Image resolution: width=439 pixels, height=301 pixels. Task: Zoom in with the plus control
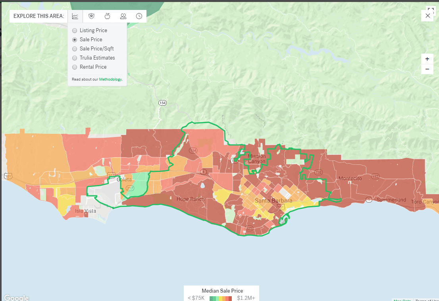(427, 59)
